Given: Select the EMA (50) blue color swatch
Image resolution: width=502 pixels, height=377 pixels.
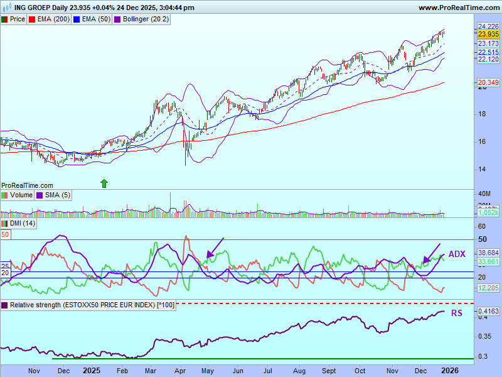Looking at the screenshot, I should [77, 19].
